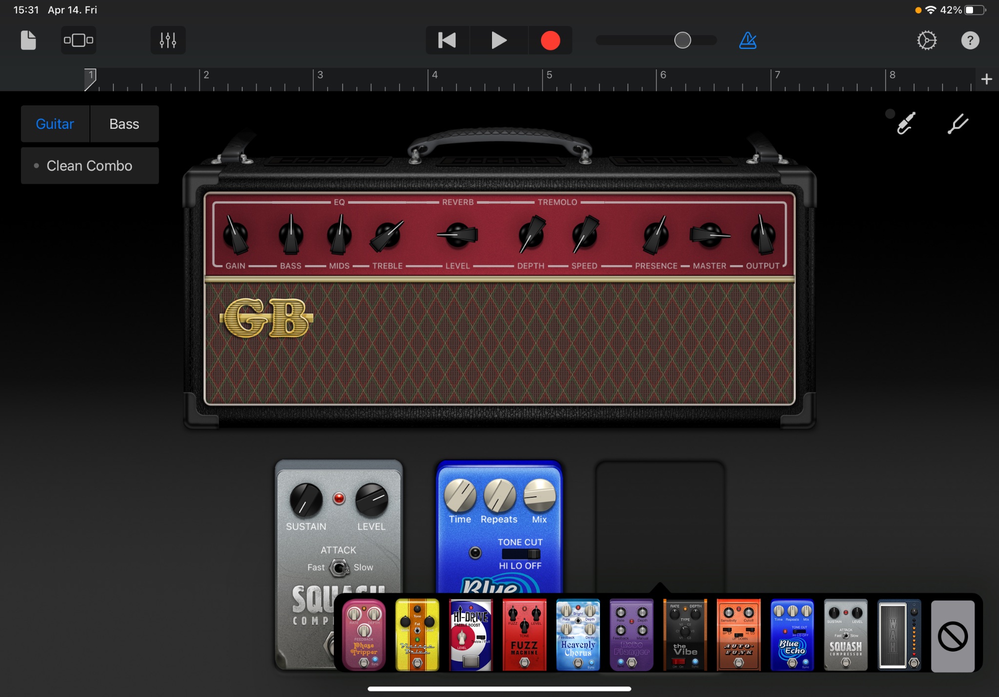
Task: Choose Blue Echo pedal in picker
Action: (x=792, y=635)
